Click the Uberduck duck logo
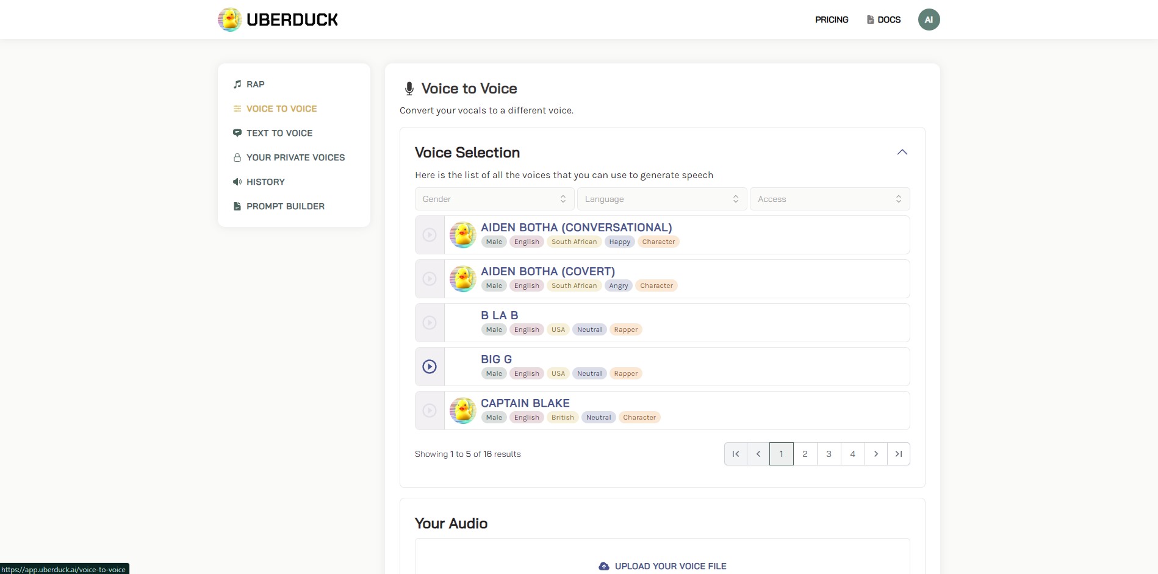The image size is (1158, 574). [x=230, y=20]
